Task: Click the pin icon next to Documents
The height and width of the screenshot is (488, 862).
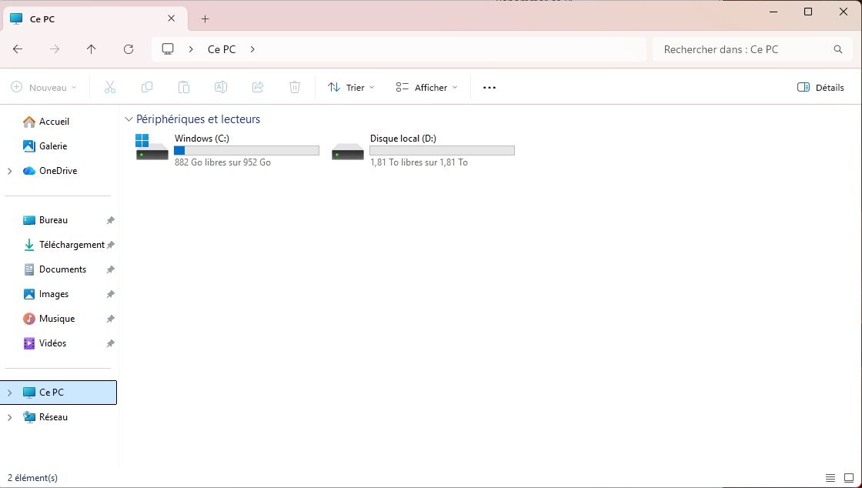Action: [111, 270]
